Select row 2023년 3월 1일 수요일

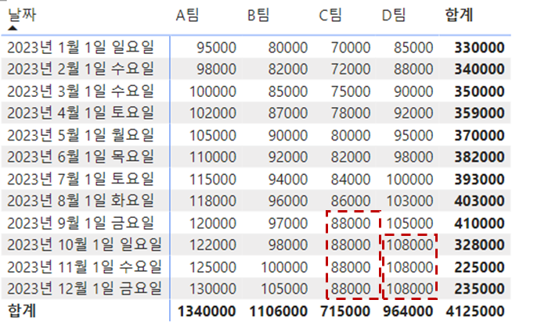point(81,91)
